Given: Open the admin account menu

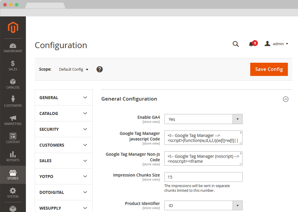Looking at the screenshot, I should click(x=277, y=44).
